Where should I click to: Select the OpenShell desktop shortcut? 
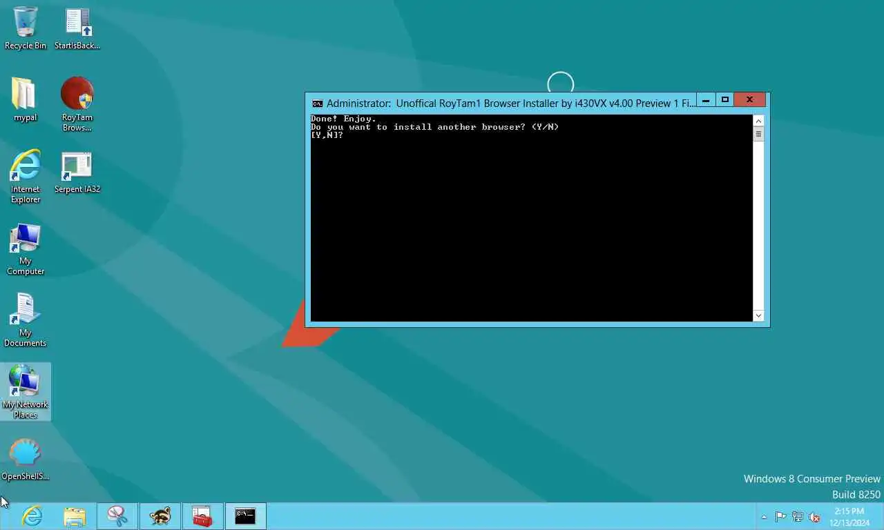pos(26,460)
